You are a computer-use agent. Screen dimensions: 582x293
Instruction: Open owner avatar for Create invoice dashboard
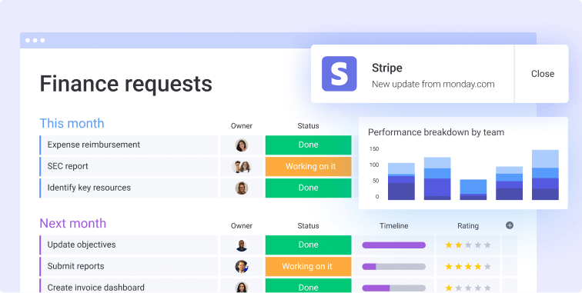coord(242,288)
